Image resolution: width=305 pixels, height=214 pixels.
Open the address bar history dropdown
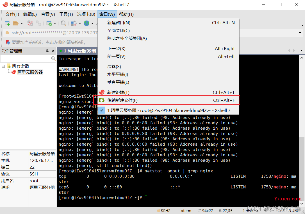tap(300, 33)
